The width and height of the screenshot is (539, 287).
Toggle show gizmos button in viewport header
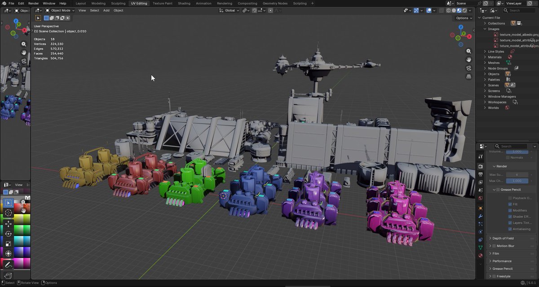(x=416, y=10)
